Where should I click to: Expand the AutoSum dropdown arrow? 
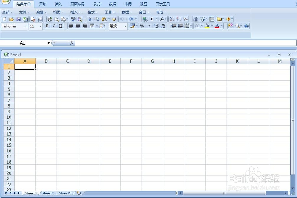[x=157, y=19]
